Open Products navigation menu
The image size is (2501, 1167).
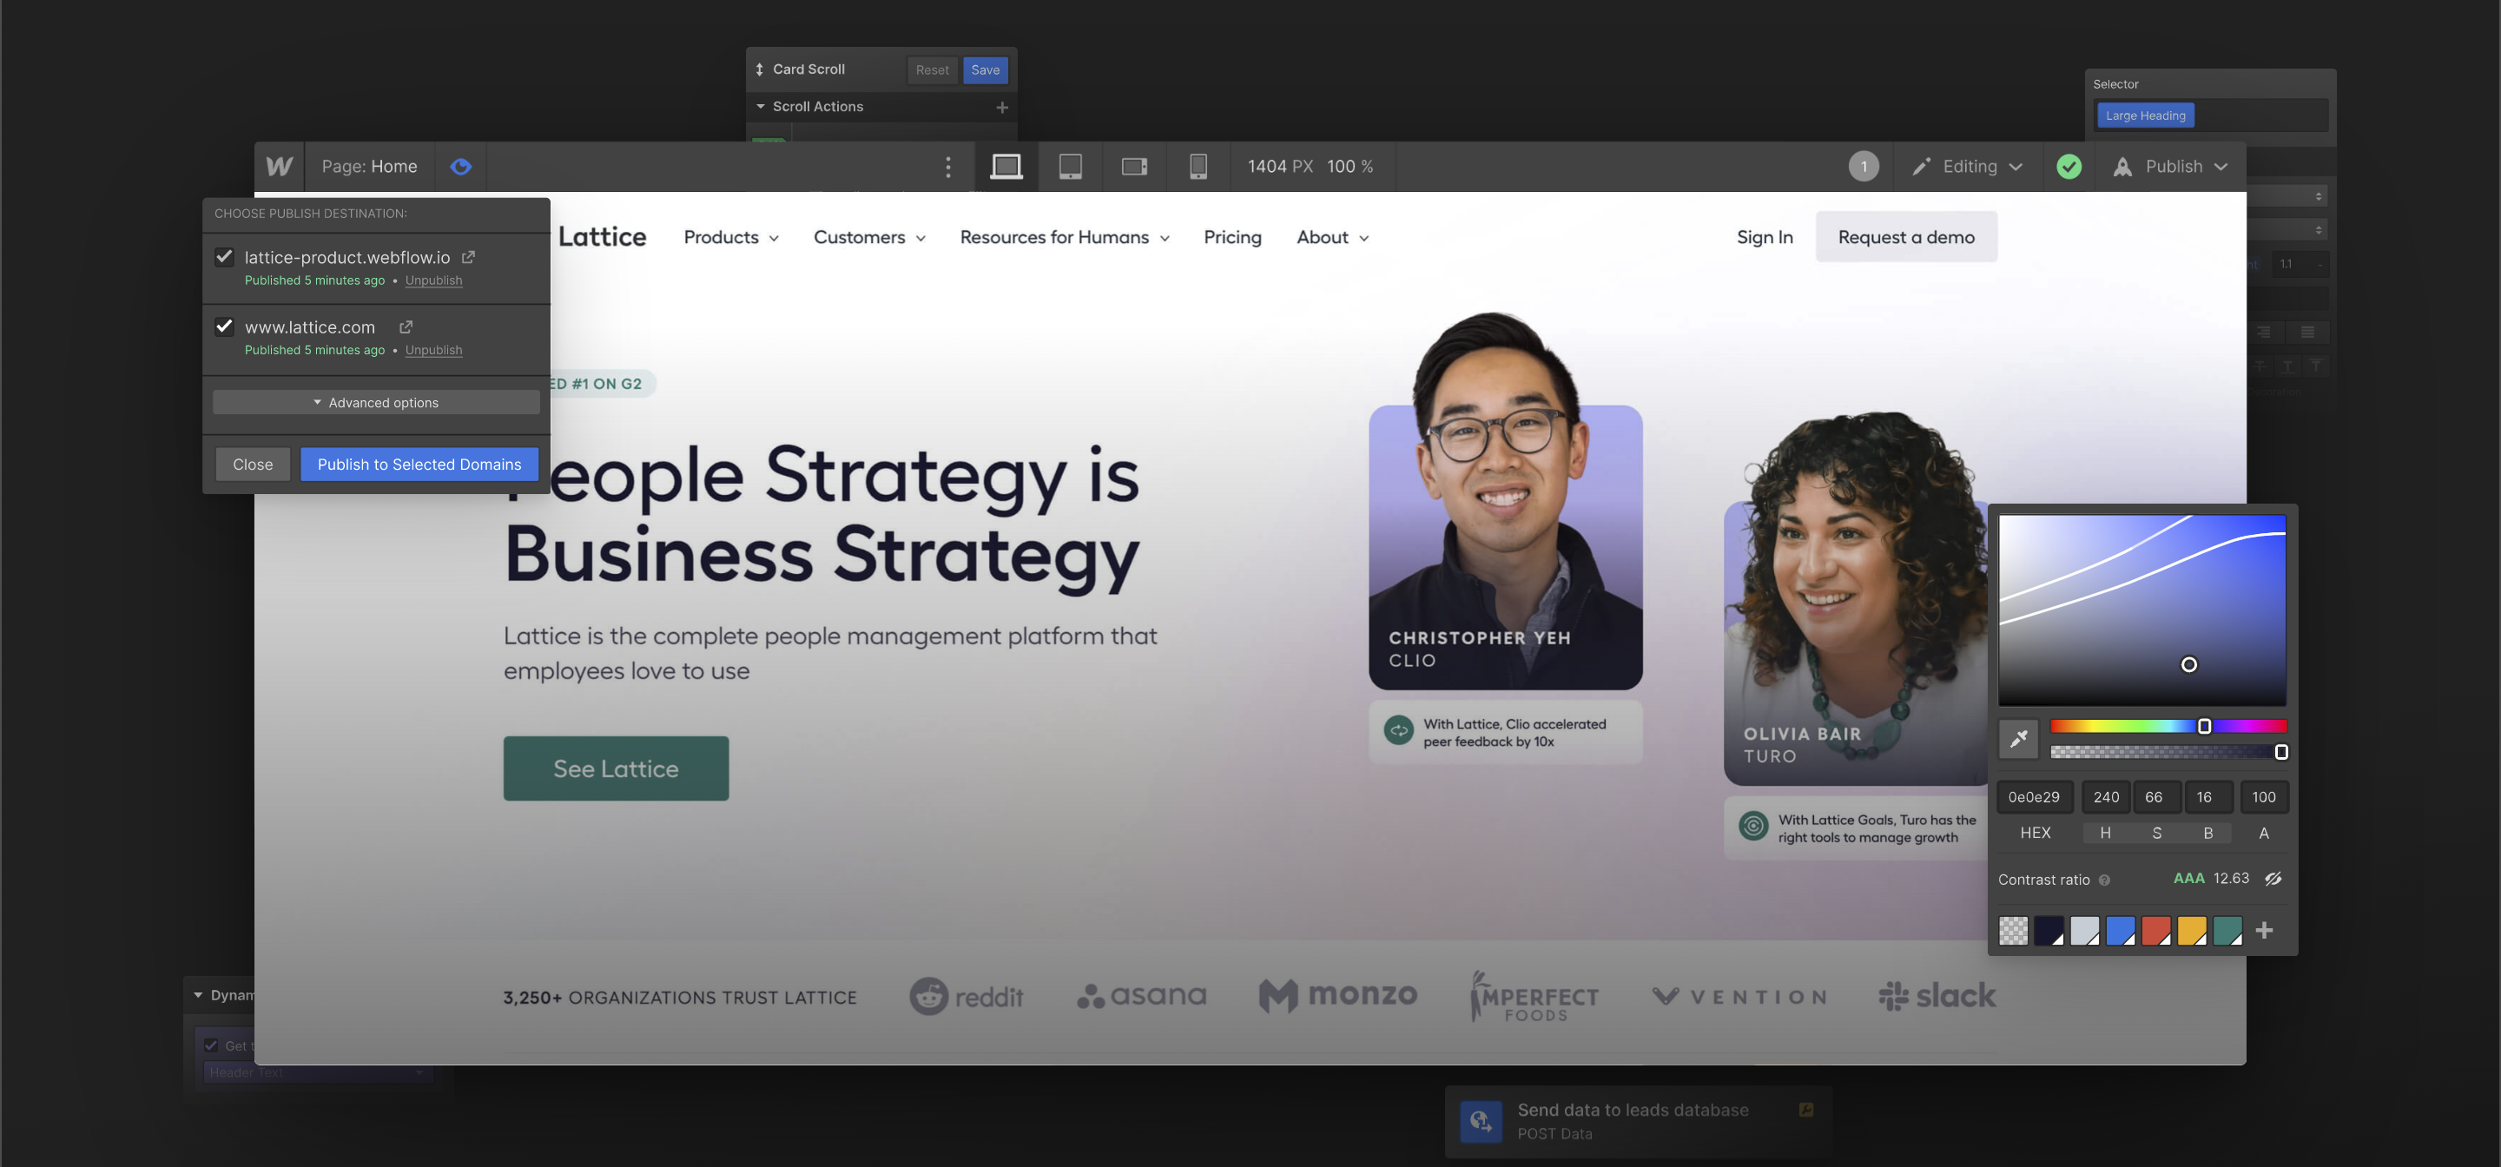tap(731, 237)
